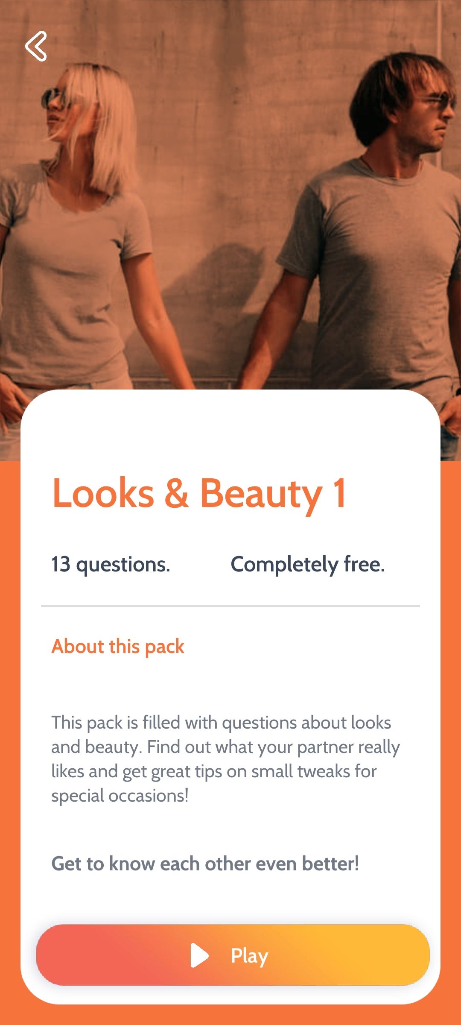Tap the description paragraph about looks and beauty
Viewport: 461px width, 1025px height.
(x=225, y=759)
